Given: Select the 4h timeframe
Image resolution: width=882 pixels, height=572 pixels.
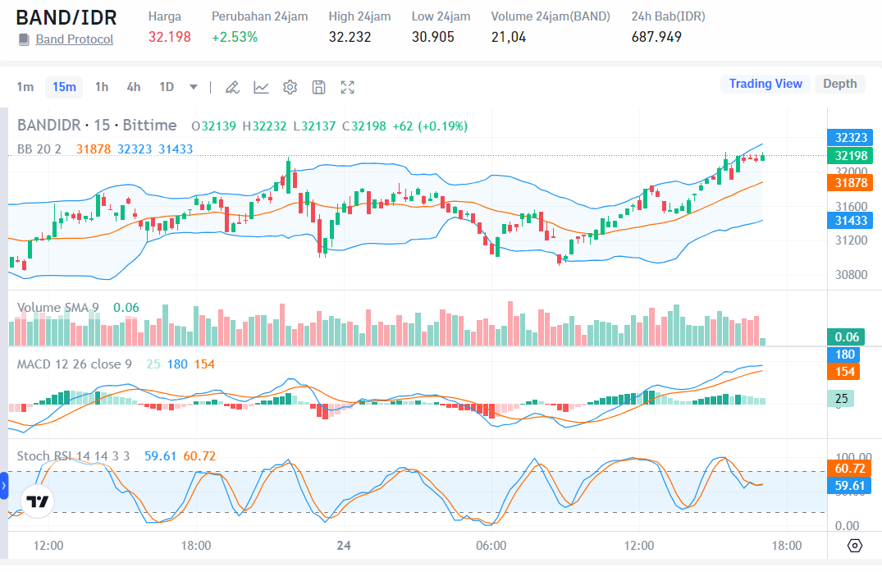Looking at the screenshot, I should [133, 87].
